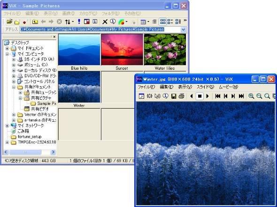
Task: Open the sort order arrows dropdown
Action: pyautogui.click(x=69, y=22)
